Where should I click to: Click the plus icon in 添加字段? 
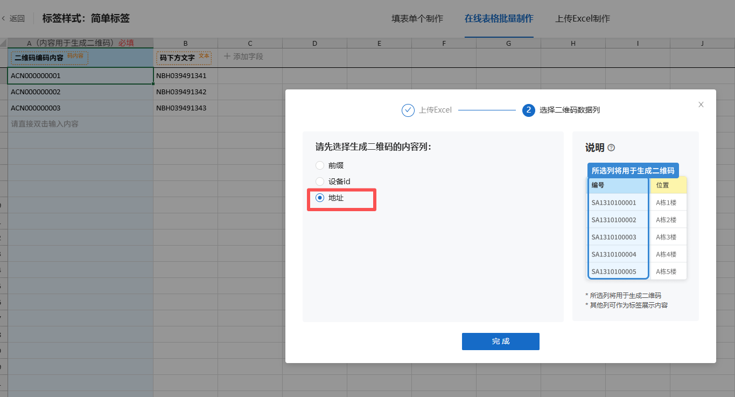[227, 56]
